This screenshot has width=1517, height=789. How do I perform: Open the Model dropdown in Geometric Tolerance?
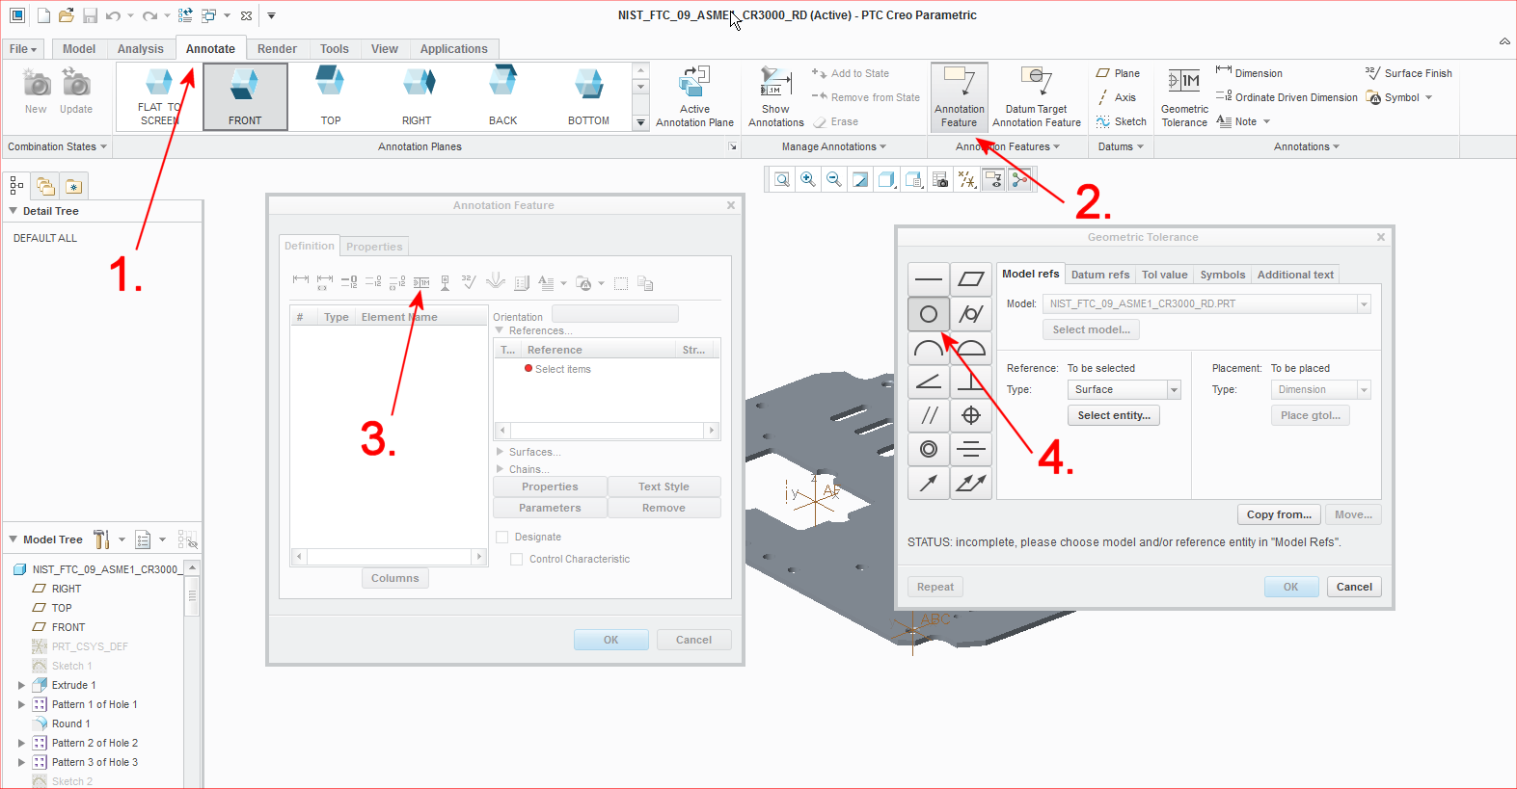coord(1364,303)
